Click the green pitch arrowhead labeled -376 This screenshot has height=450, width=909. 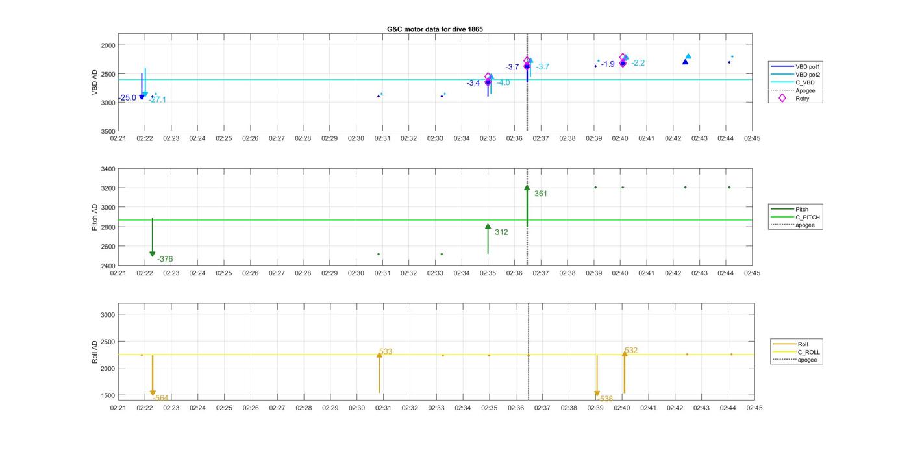153,254
